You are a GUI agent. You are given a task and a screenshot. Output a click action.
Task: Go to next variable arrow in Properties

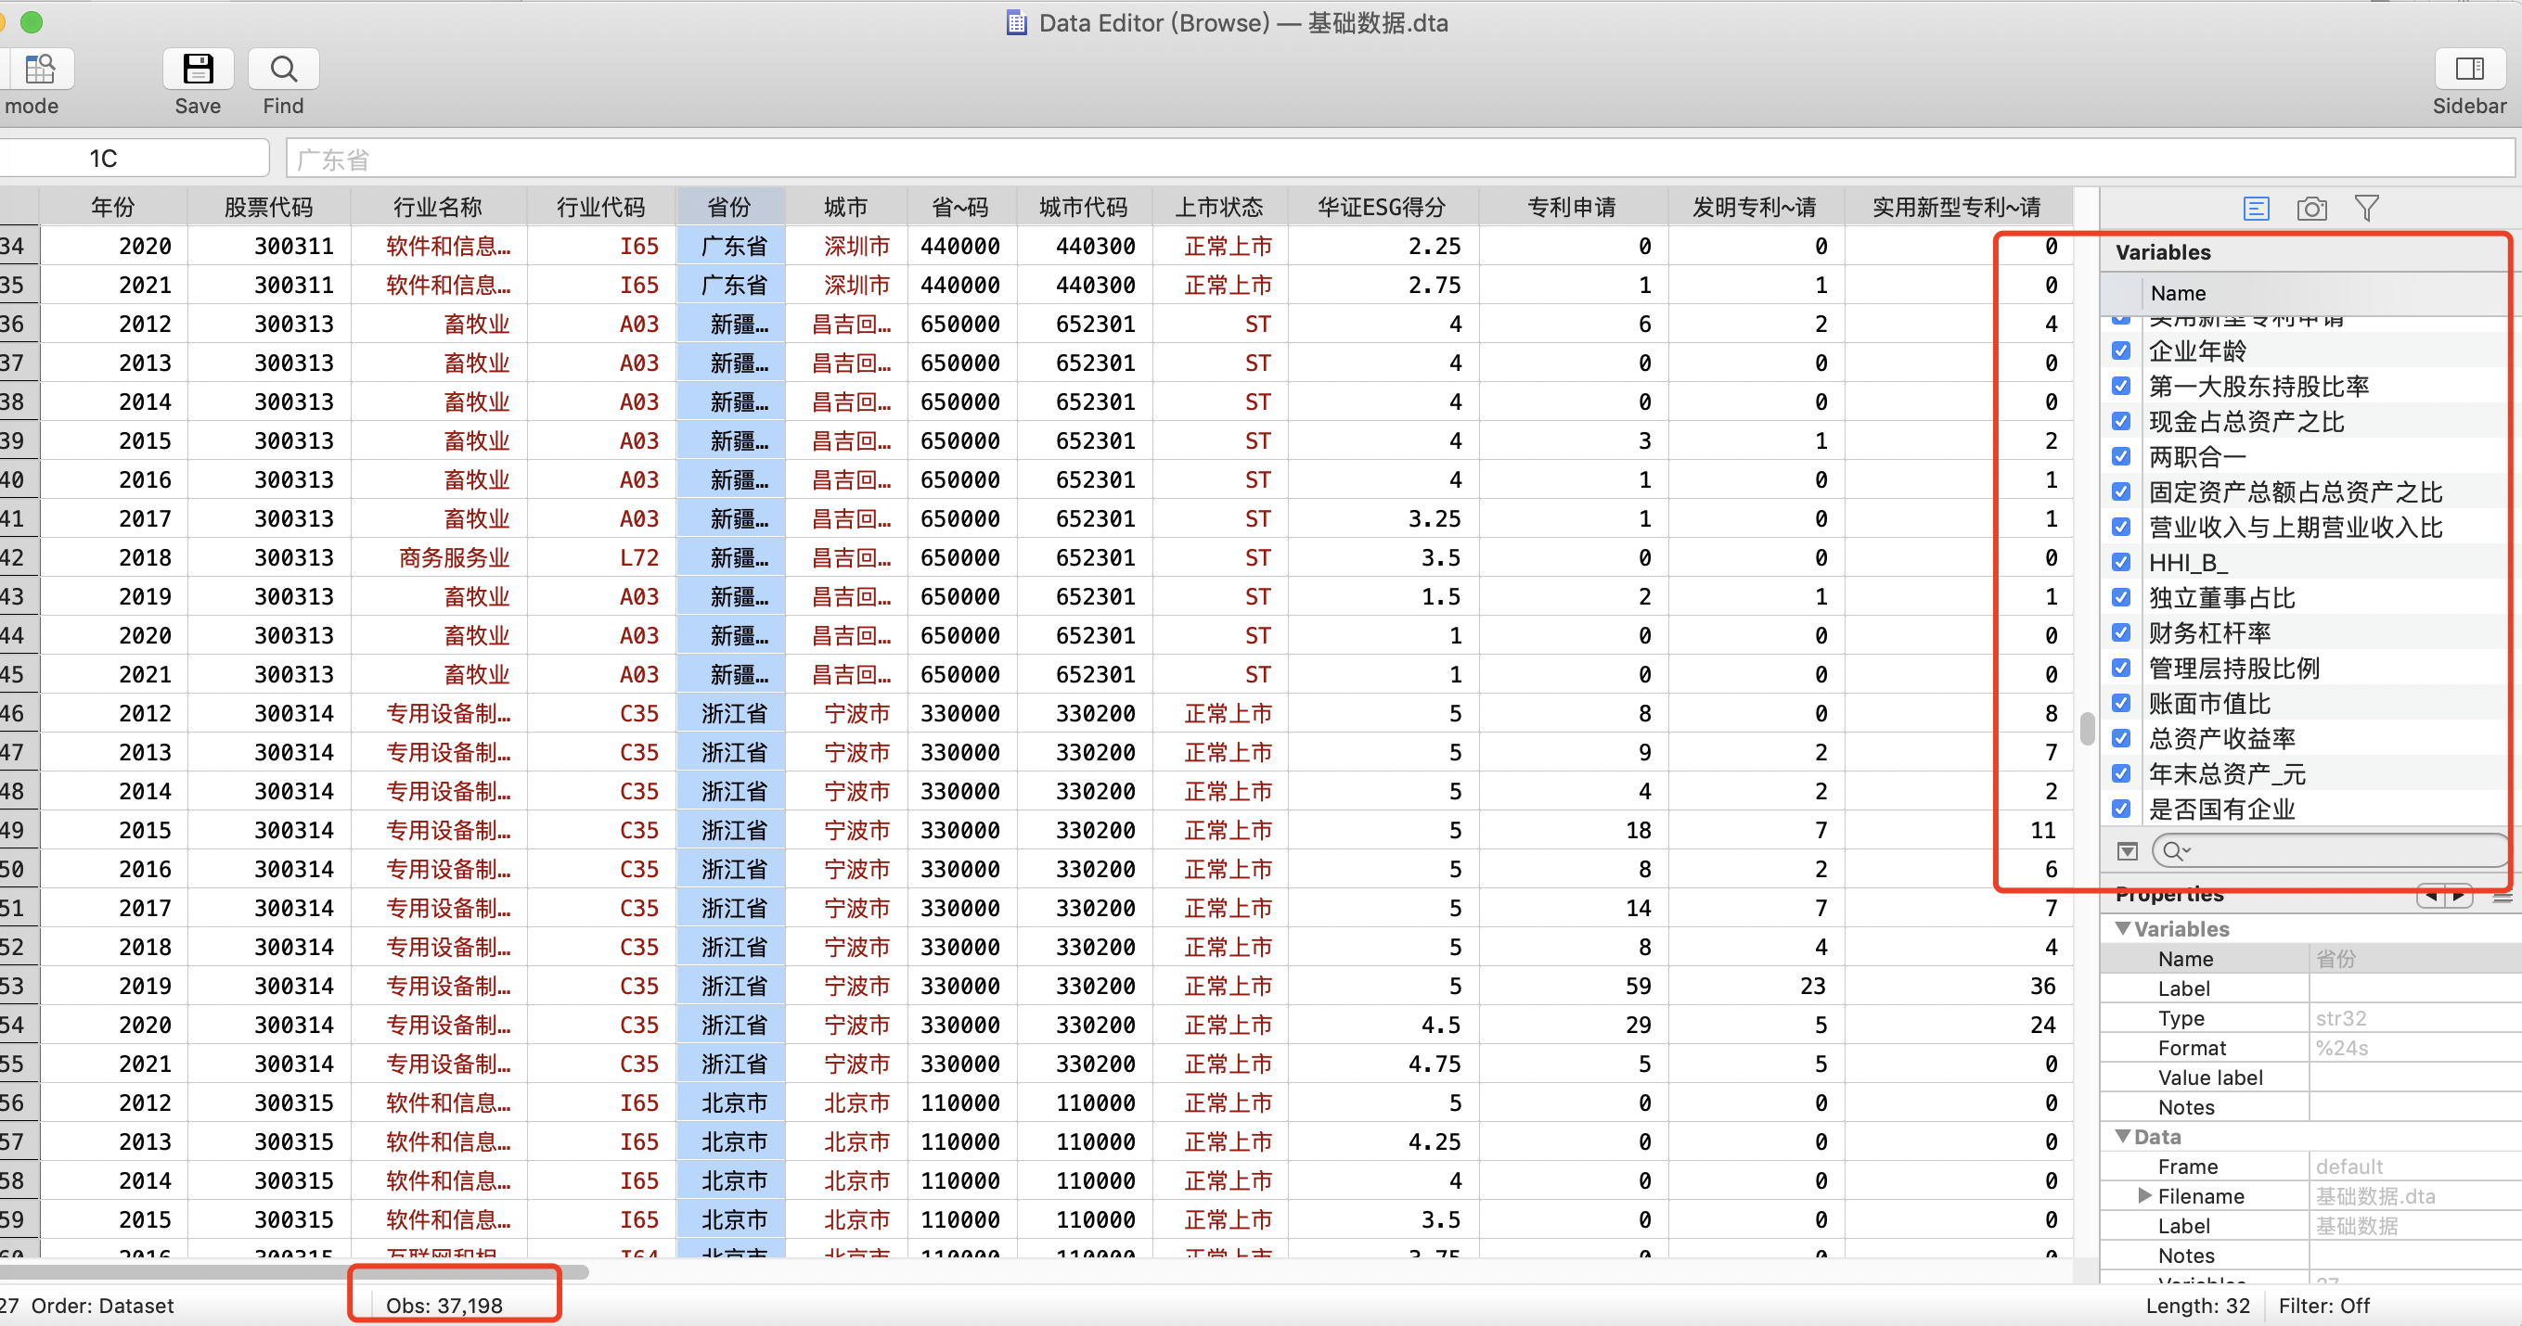tap(2458, 896)
